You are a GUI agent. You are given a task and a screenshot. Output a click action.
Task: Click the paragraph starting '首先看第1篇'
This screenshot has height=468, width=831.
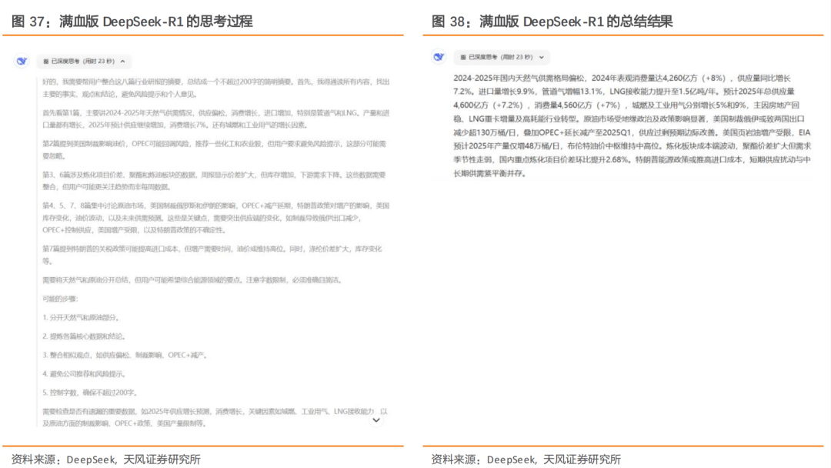[215, 119]
